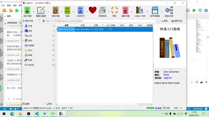Expand the Fetch news dropdown arrow
The height and width of the screenshot is (117, 209).
tap(109, 12)
